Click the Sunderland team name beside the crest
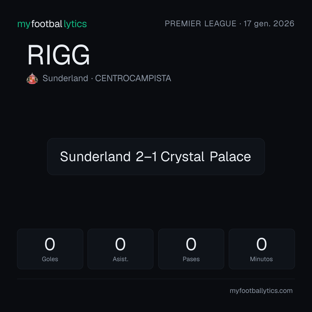Screen dimensions: 312x312 [x=65, y=78]
